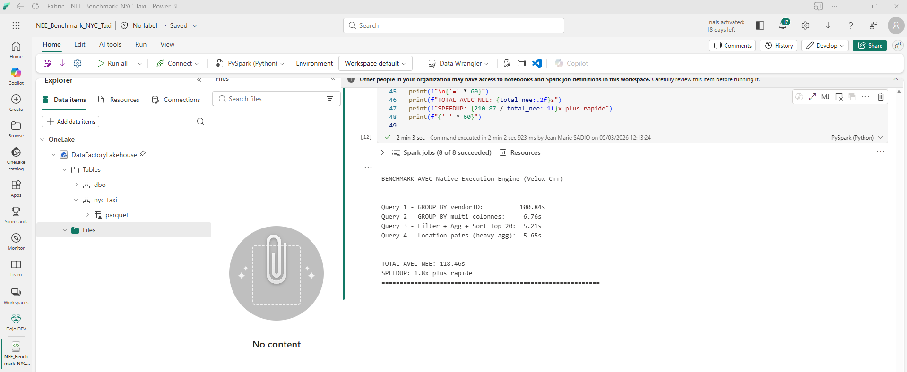Click the Share button
The width and height of the screenshot is (907, 372).
(870, 45)
